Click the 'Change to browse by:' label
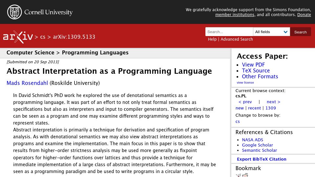The height and width of the screenshot is (177, 315). tap(258, 115)
